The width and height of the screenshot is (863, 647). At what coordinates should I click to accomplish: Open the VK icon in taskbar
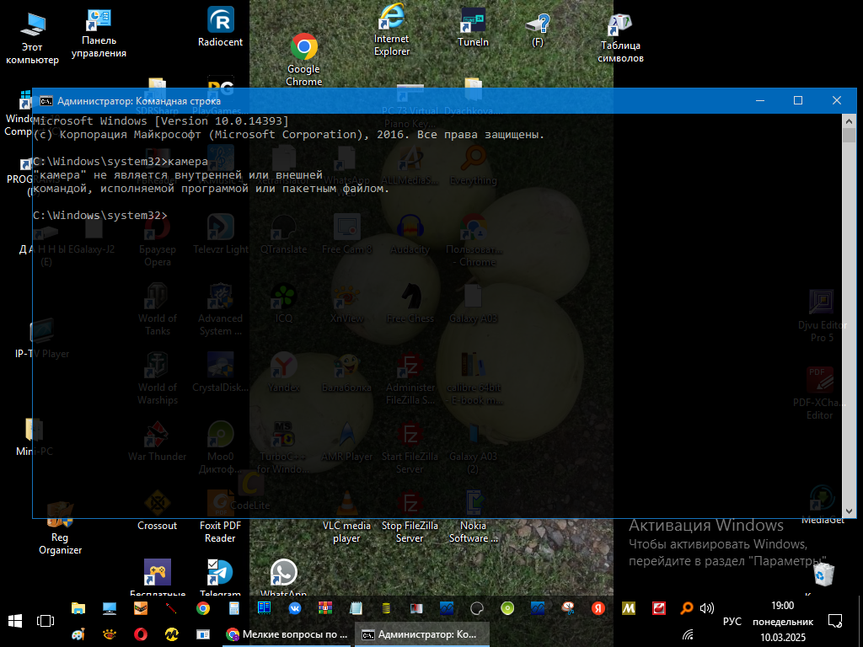tap(295, 608)
